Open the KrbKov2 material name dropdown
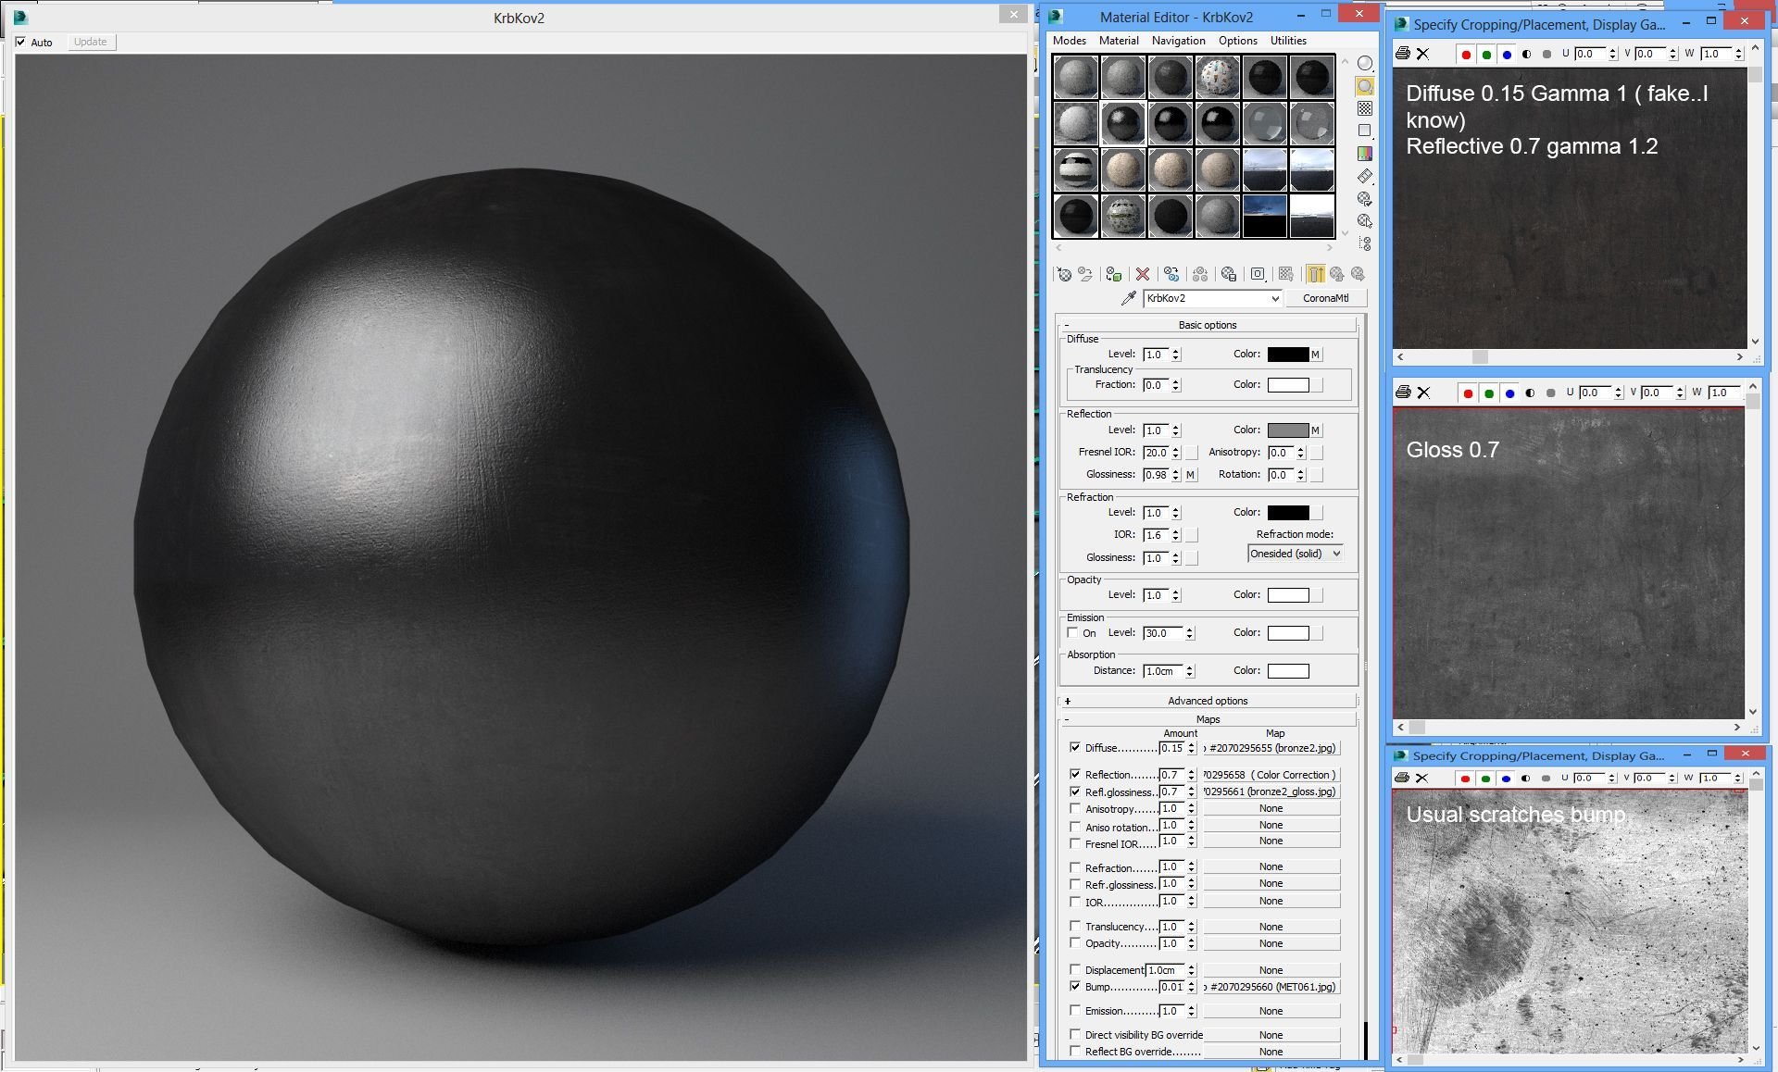The width and height of the screenshot is (1778, 1072). coord(1275,298)
